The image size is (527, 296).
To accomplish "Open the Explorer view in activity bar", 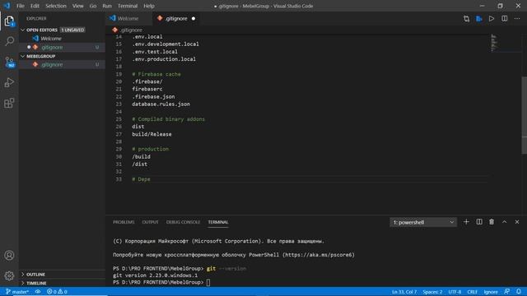I will (9, 21).
